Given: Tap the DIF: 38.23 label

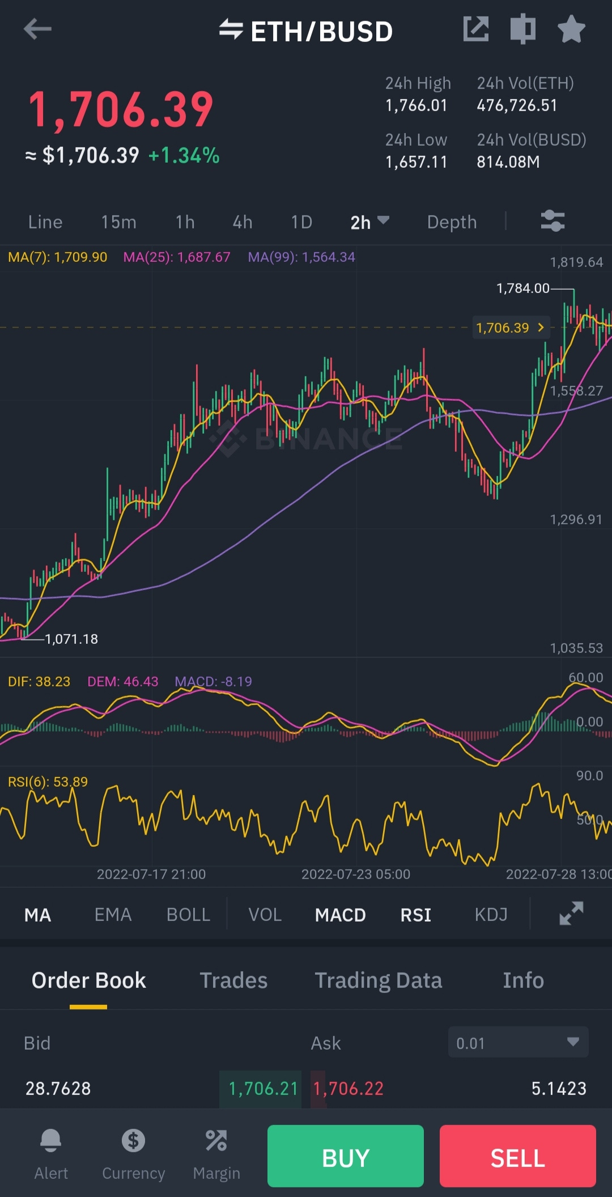Looking at the screenshot, I should click(x=39, y=681).
